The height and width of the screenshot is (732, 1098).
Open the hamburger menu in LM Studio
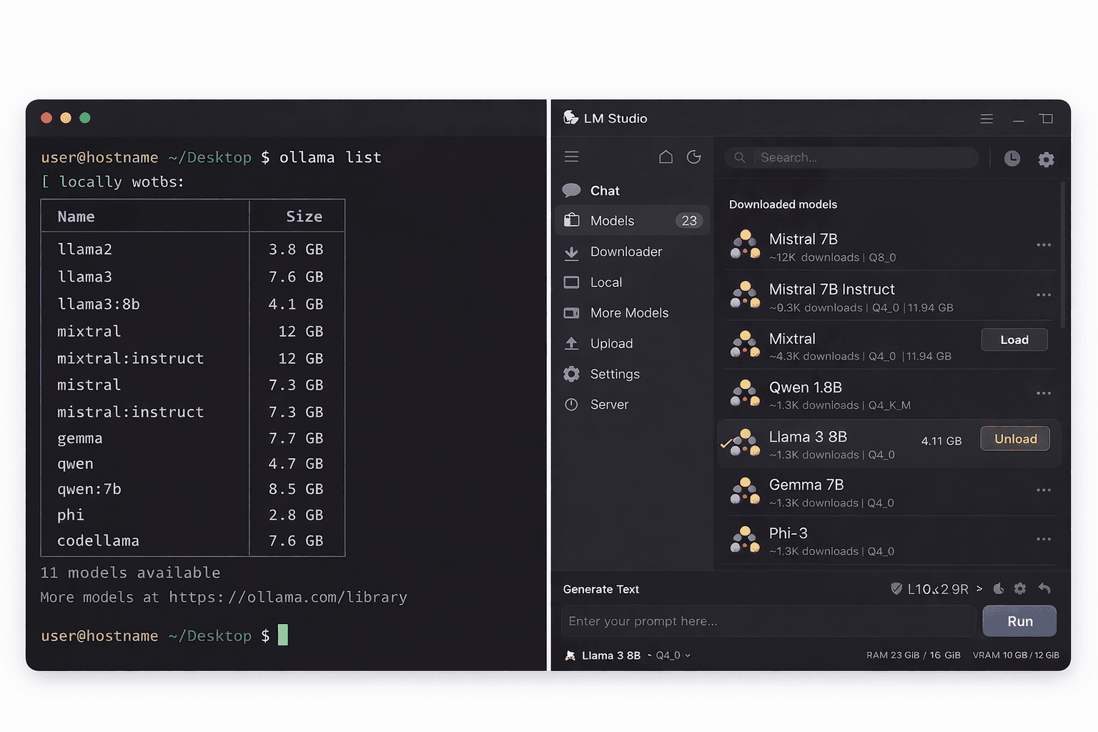pos(571,156)
